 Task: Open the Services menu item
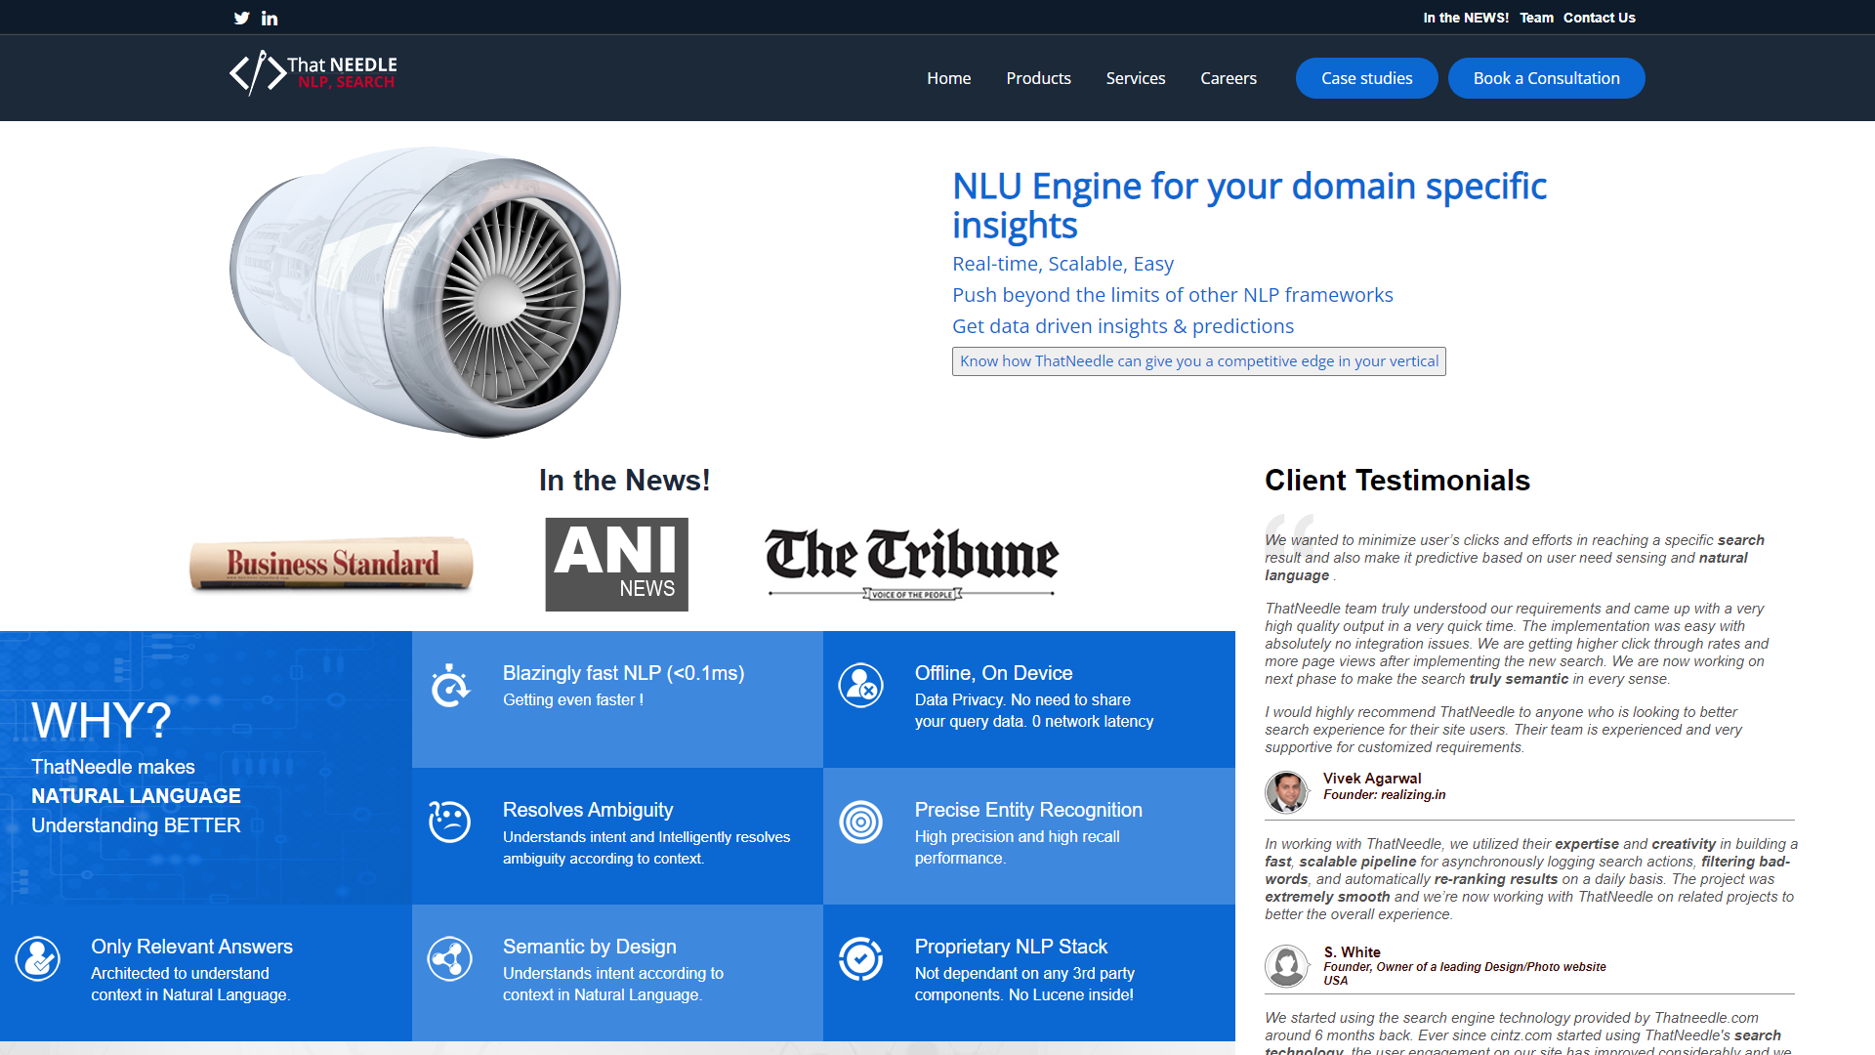[x=1135, y=78]
